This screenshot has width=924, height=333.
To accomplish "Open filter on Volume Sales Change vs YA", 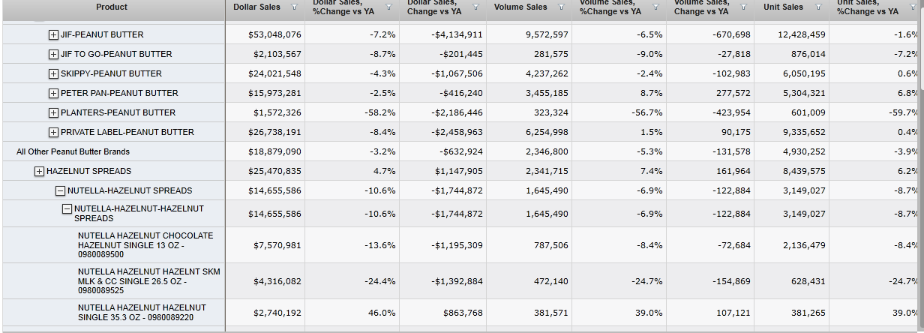I will [744, 7].
